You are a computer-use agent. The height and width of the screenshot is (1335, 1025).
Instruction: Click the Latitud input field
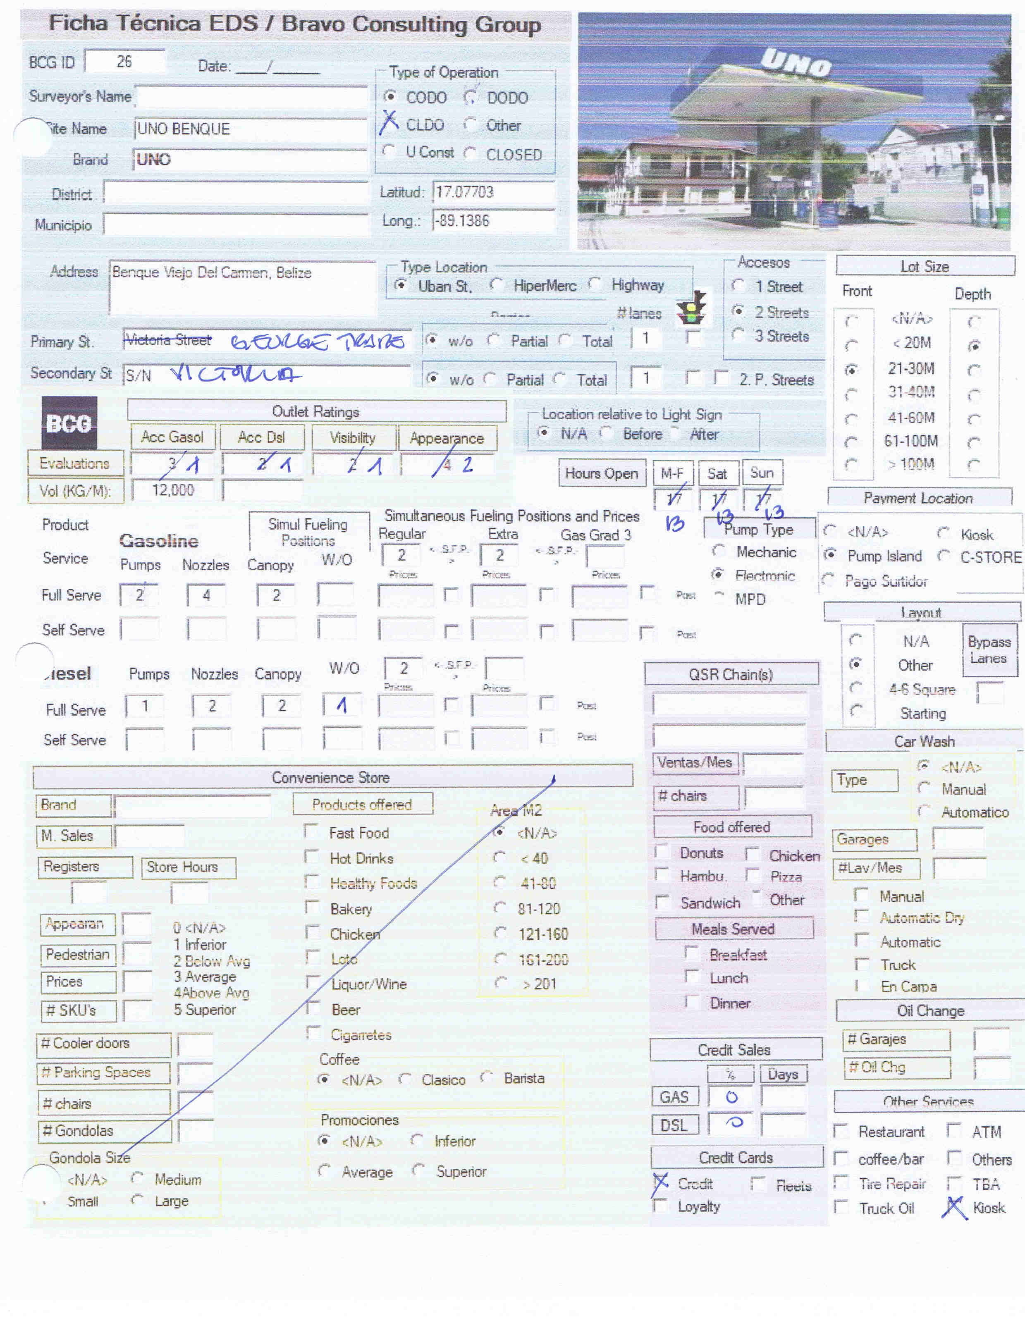coord(494,191)
